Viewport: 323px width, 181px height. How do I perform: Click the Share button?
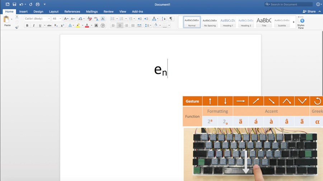309,11
